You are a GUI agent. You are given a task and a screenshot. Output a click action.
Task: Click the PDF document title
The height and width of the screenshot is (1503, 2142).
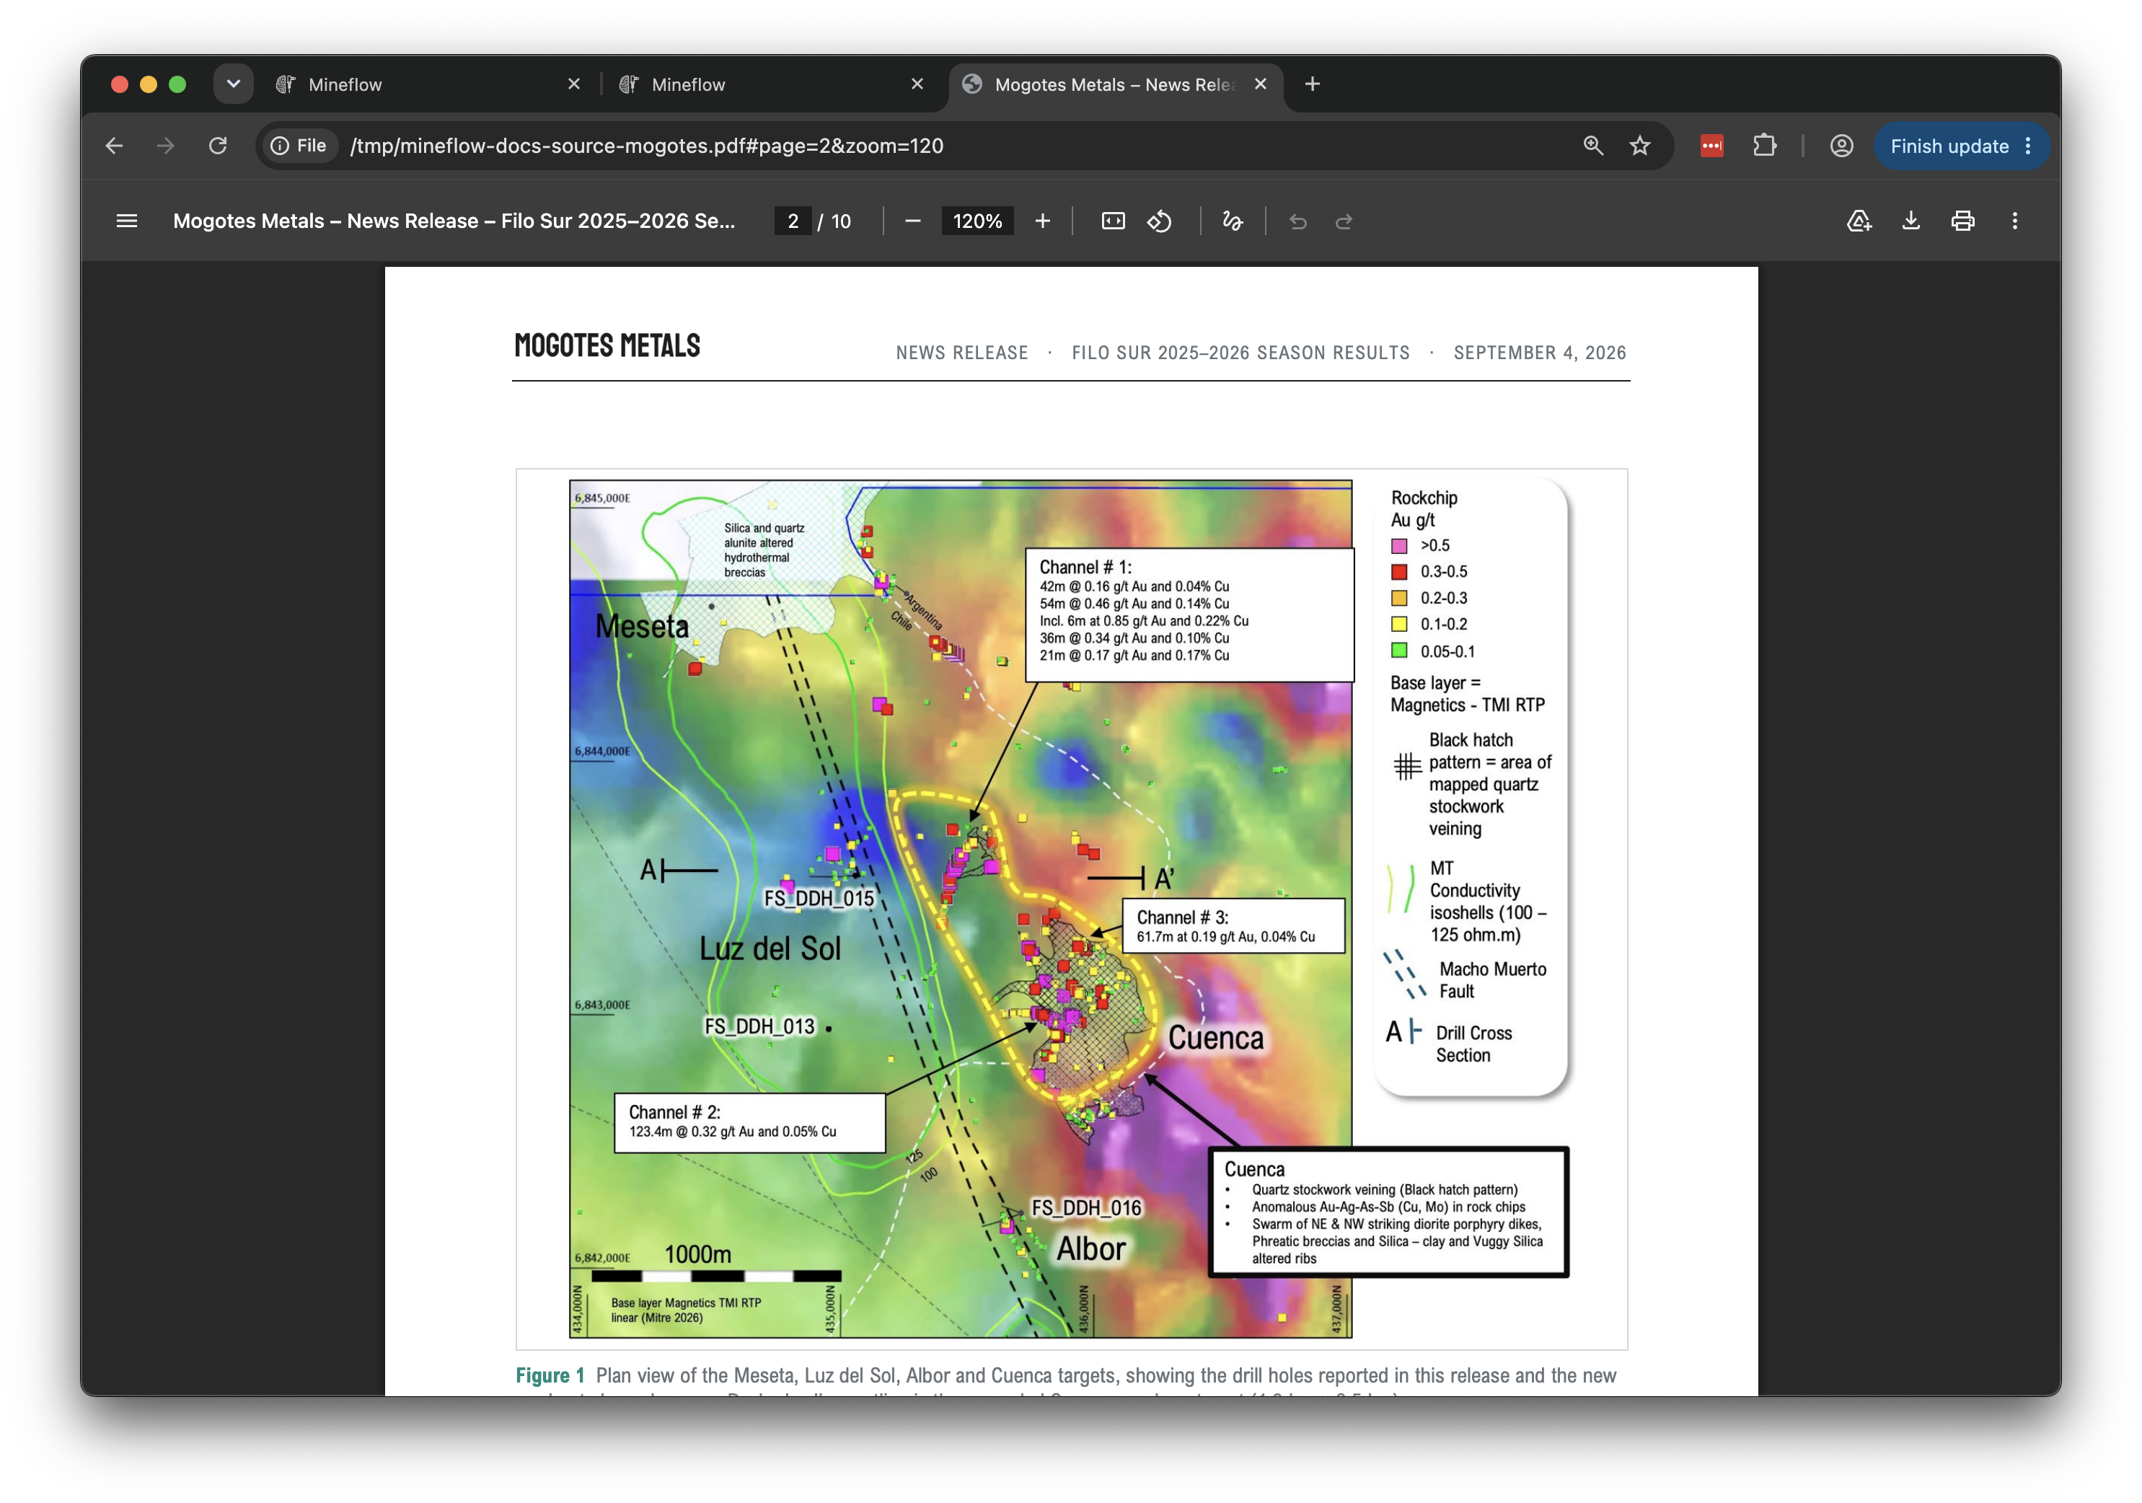point(454,221)
